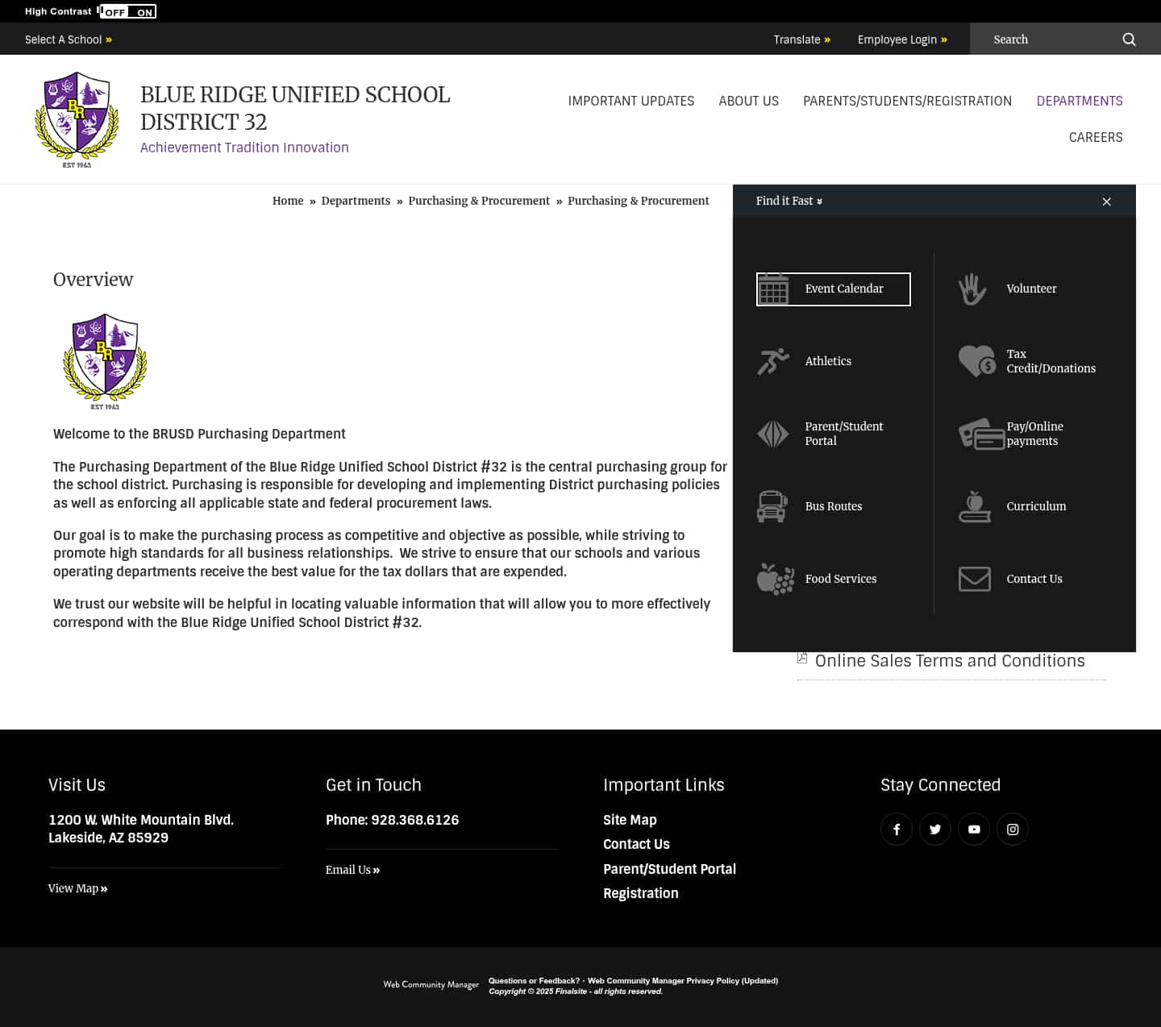Select About Us in the main navigation
The image size is (1161, 1027).
point(748,101)
